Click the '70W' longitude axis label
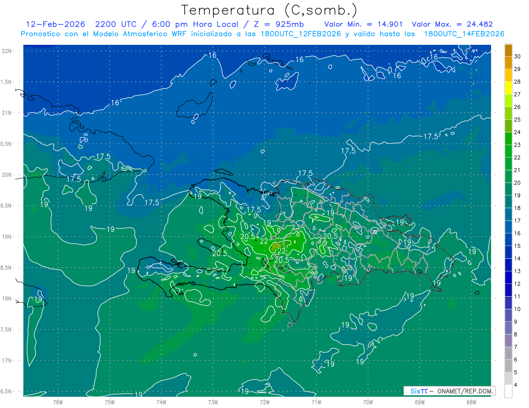 [x=368, y=402]
